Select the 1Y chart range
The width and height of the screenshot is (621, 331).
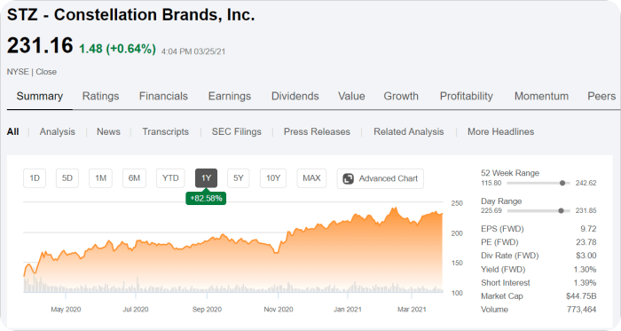[207, 178]
